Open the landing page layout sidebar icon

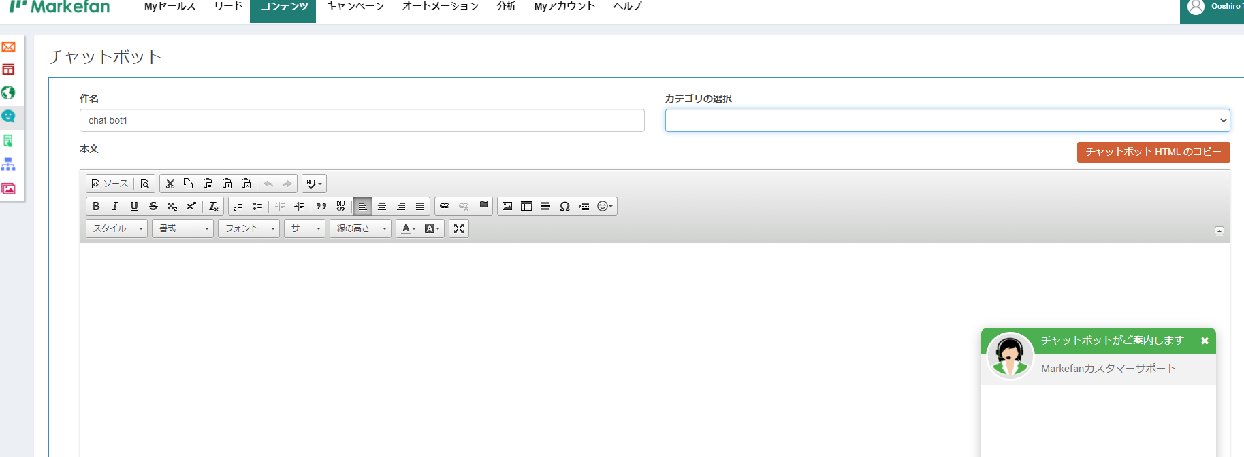pos(9,70)
